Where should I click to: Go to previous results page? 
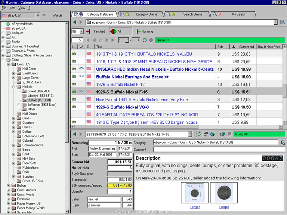tap(94, 40)
